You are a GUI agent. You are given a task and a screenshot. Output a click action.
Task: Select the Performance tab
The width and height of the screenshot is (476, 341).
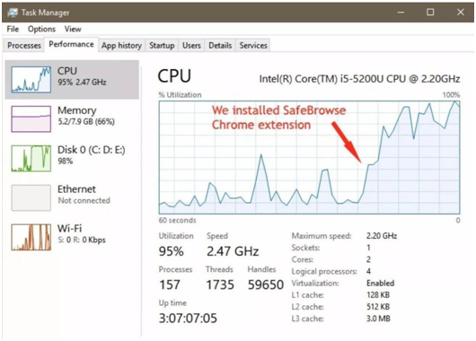click(x=71, y=44)
